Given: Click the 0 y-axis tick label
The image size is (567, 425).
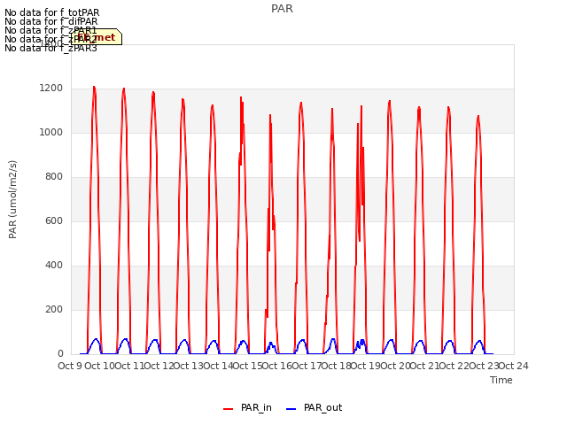Looking at the screenshot, I should [x=60, y=354].
